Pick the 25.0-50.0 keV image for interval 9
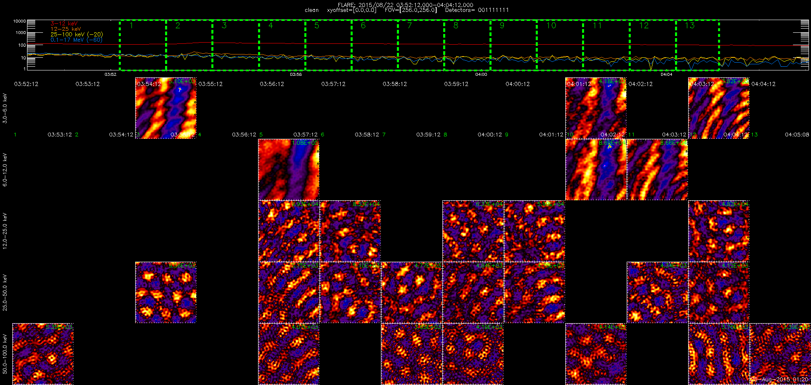Image resolution: width=811 pixels, height=385 pixels. pyautogui.click(x=535, y=292)
